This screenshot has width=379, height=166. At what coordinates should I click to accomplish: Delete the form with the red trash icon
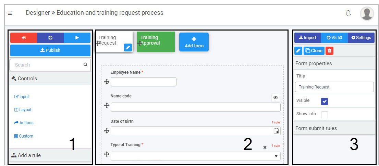click(329, 50)
